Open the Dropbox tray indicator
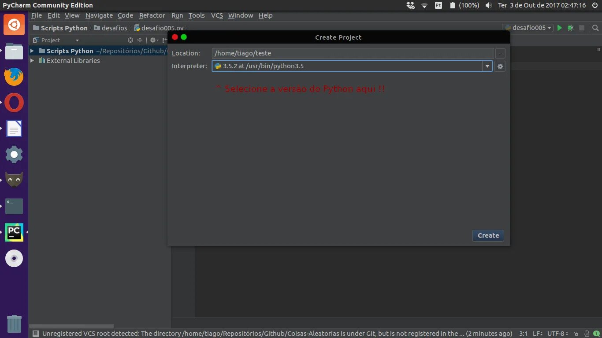The height and width of the screenshot is (338, 602). tap(410, 5)
